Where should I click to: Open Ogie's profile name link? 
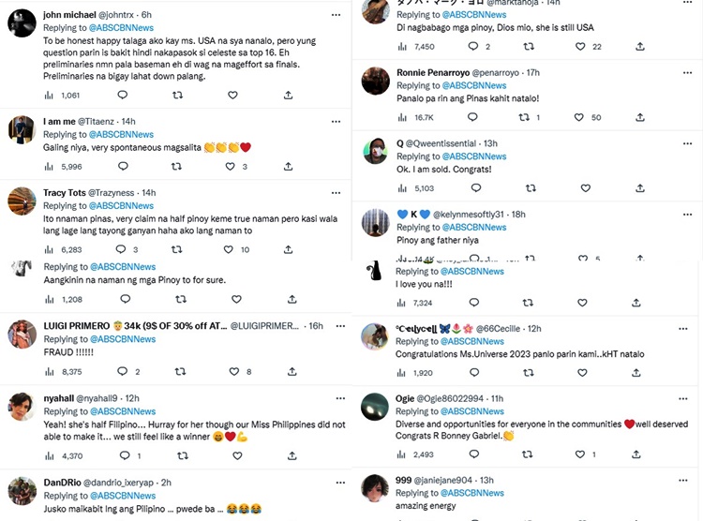tap(404, 398)
